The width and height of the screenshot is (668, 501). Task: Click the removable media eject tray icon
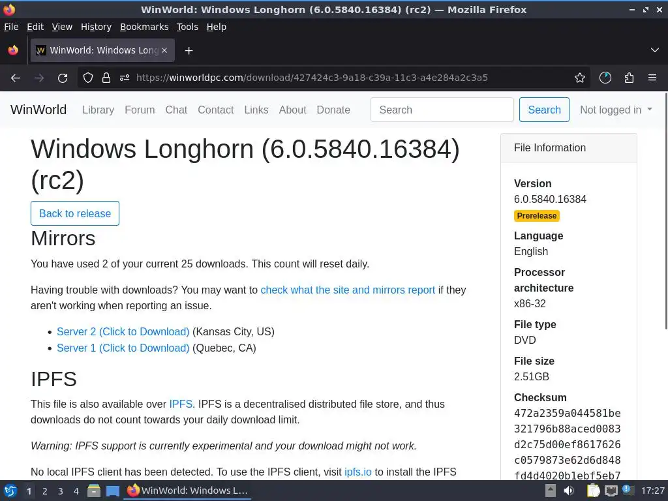551,491
